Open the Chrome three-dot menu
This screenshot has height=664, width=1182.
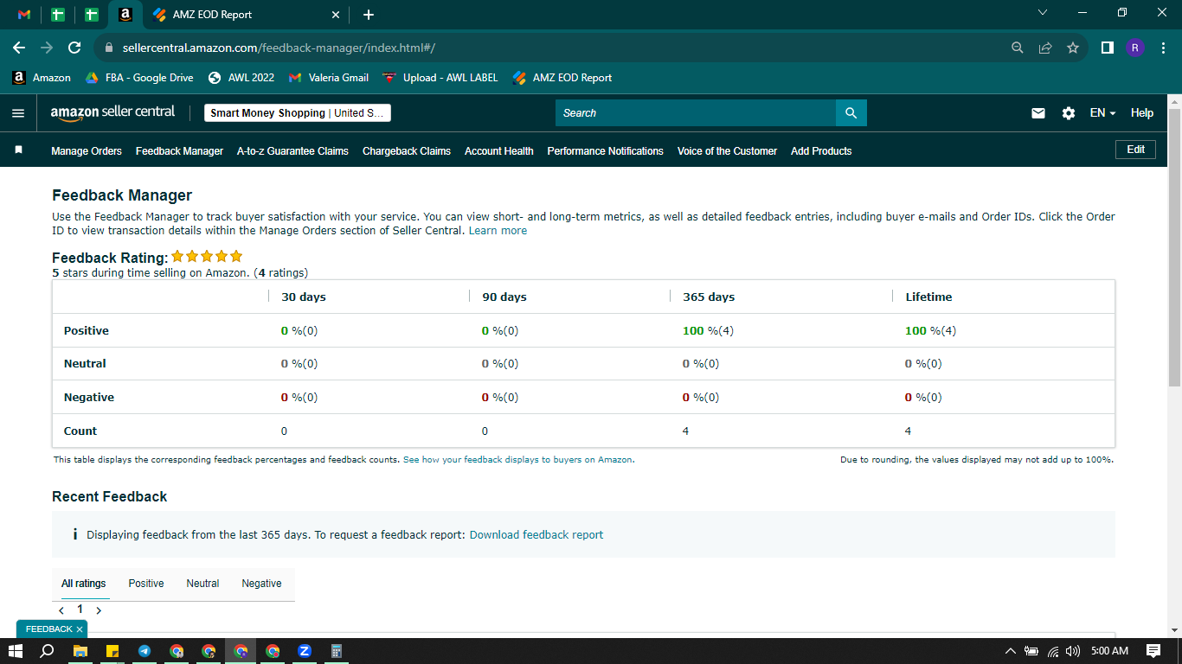[1163, 48]
